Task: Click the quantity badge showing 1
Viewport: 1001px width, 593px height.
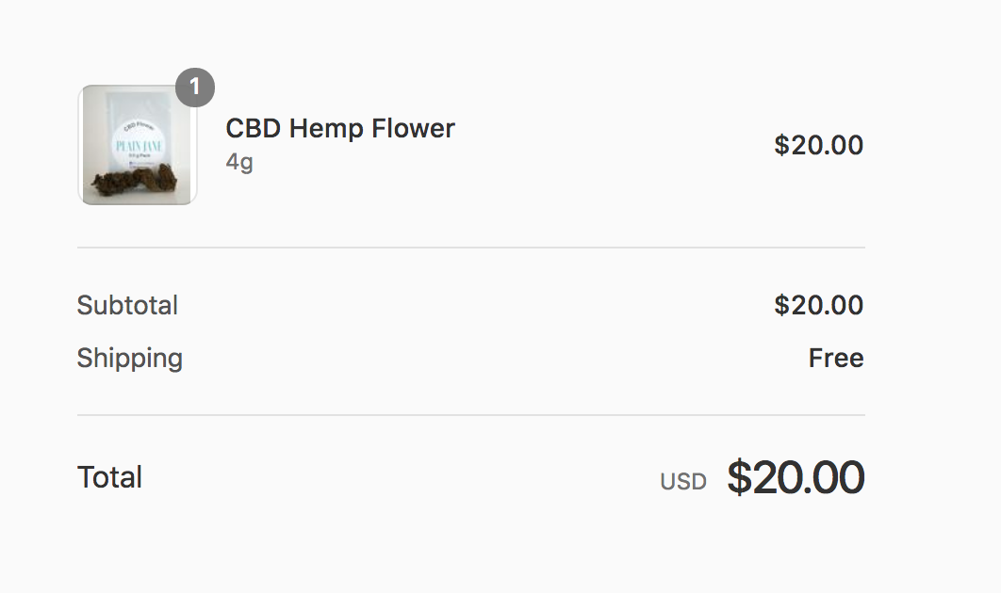Action: [x=195, y=88]
